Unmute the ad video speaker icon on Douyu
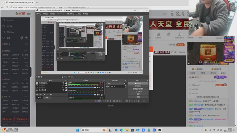 coord(189,64)
